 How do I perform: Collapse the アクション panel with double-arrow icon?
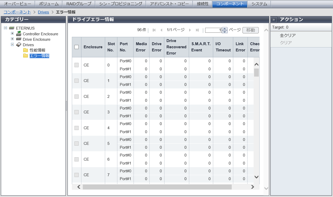[274, 20]
